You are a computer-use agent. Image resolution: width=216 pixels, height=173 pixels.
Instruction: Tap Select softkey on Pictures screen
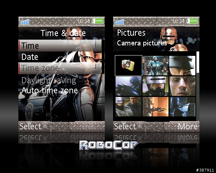click(x=125, y=127)
